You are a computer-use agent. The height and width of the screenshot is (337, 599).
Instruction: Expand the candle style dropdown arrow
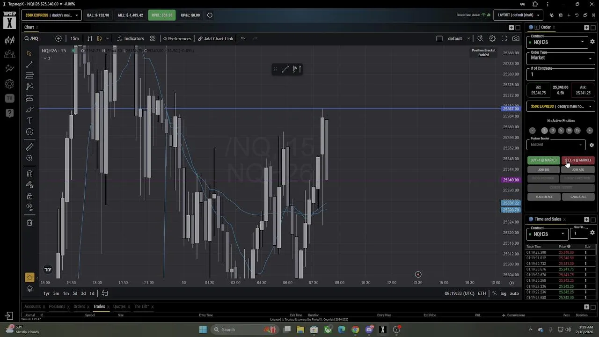point(108,38)
